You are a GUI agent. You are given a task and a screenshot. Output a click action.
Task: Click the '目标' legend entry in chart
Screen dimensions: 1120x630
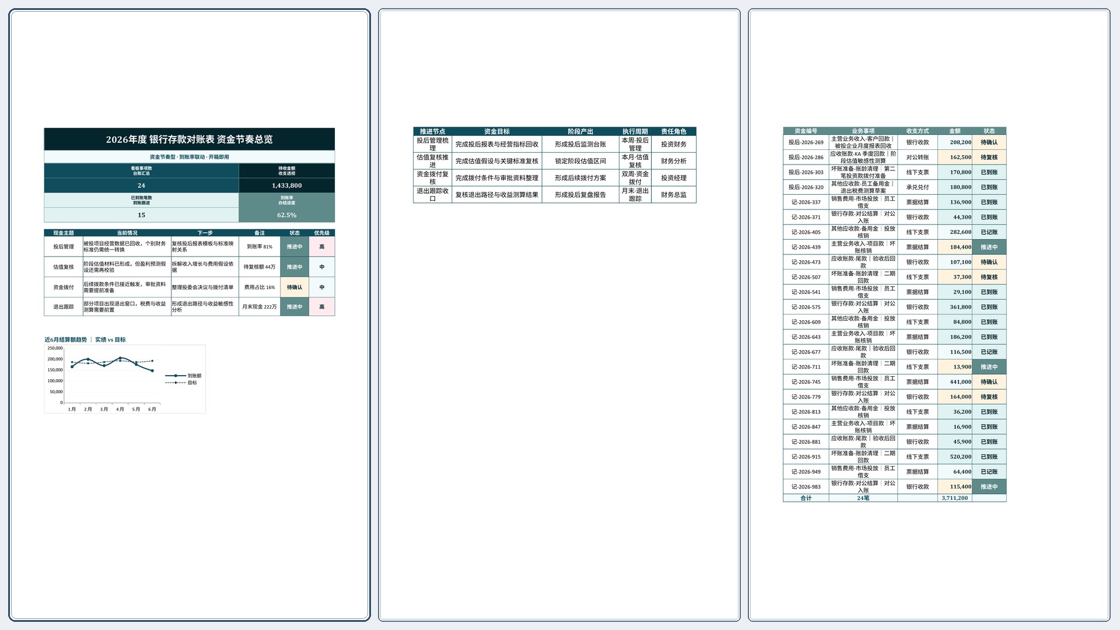(x=181, y=383)
